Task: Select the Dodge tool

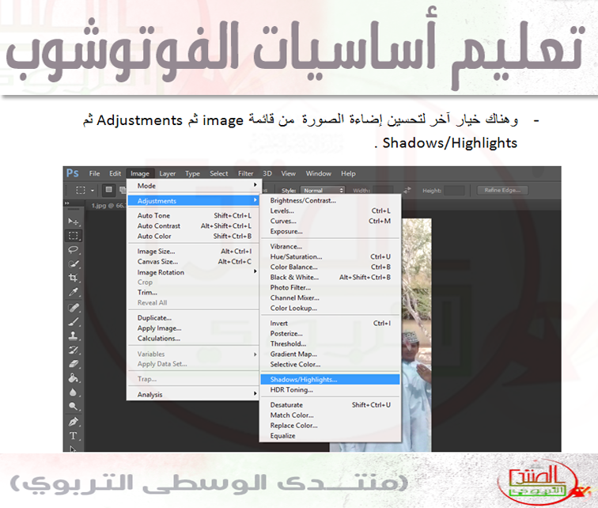Action: pyautogui.click(x=74, y=406)
